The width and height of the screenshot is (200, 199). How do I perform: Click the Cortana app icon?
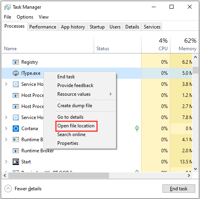pyautogui.click(x=16, y=129)
